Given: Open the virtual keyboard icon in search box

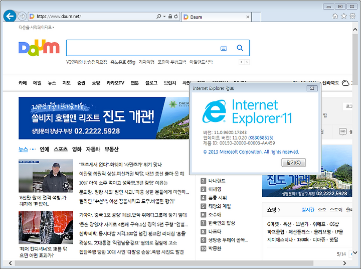Looking at the screenshot, I should tap(224, 48).
